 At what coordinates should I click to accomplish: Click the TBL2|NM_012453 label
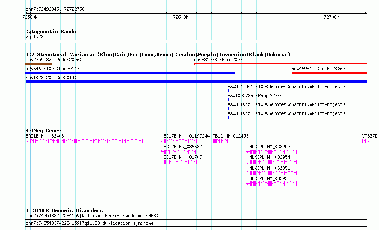pyautogui.click(x=230, y=136)
